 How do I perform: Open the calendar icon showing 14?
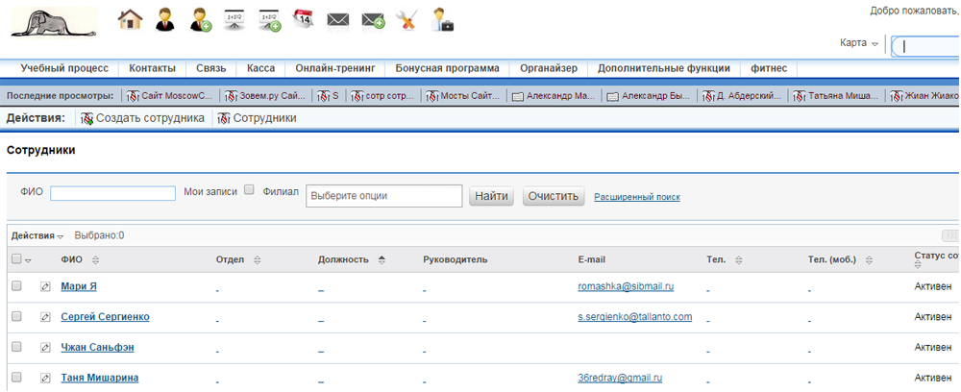click(304, 19)
